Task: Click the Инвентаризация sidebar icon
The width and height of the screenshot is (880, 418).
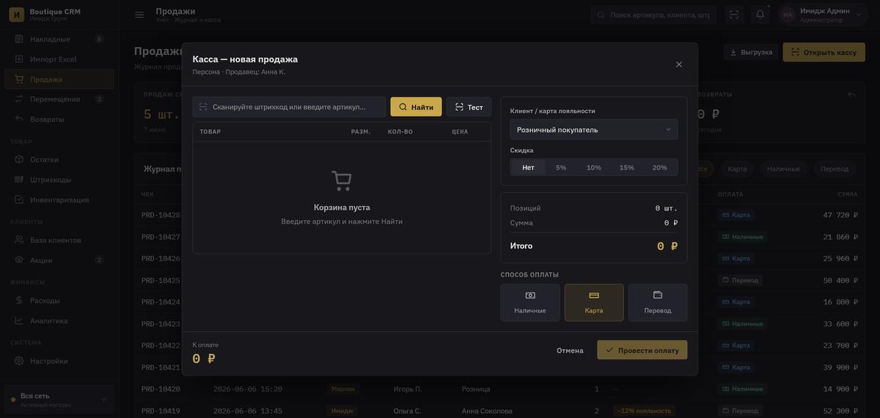Action: pos(19,199)
